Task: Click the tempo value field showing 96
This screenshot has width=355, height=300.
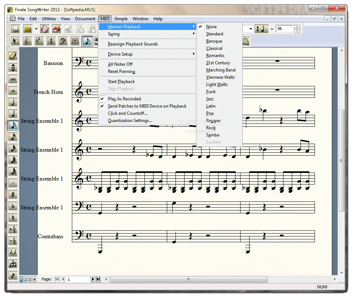Action: 285,29
